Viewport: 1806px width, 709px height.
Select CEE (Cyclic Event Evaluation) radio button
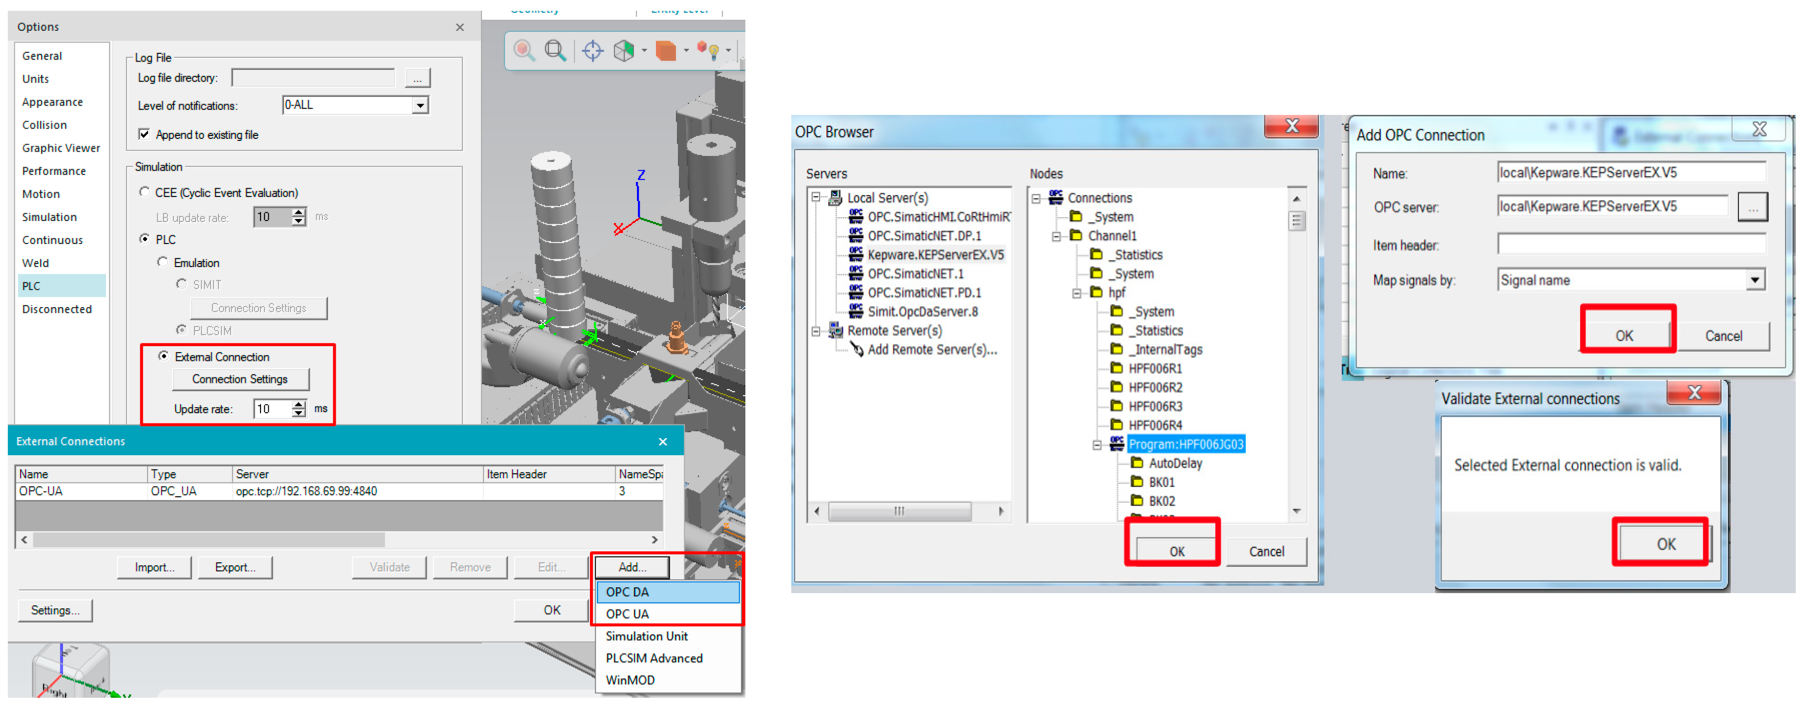pyautogui.click(x=144, y=192)
